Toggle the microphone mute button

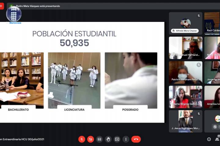click(x=82, y=139)
